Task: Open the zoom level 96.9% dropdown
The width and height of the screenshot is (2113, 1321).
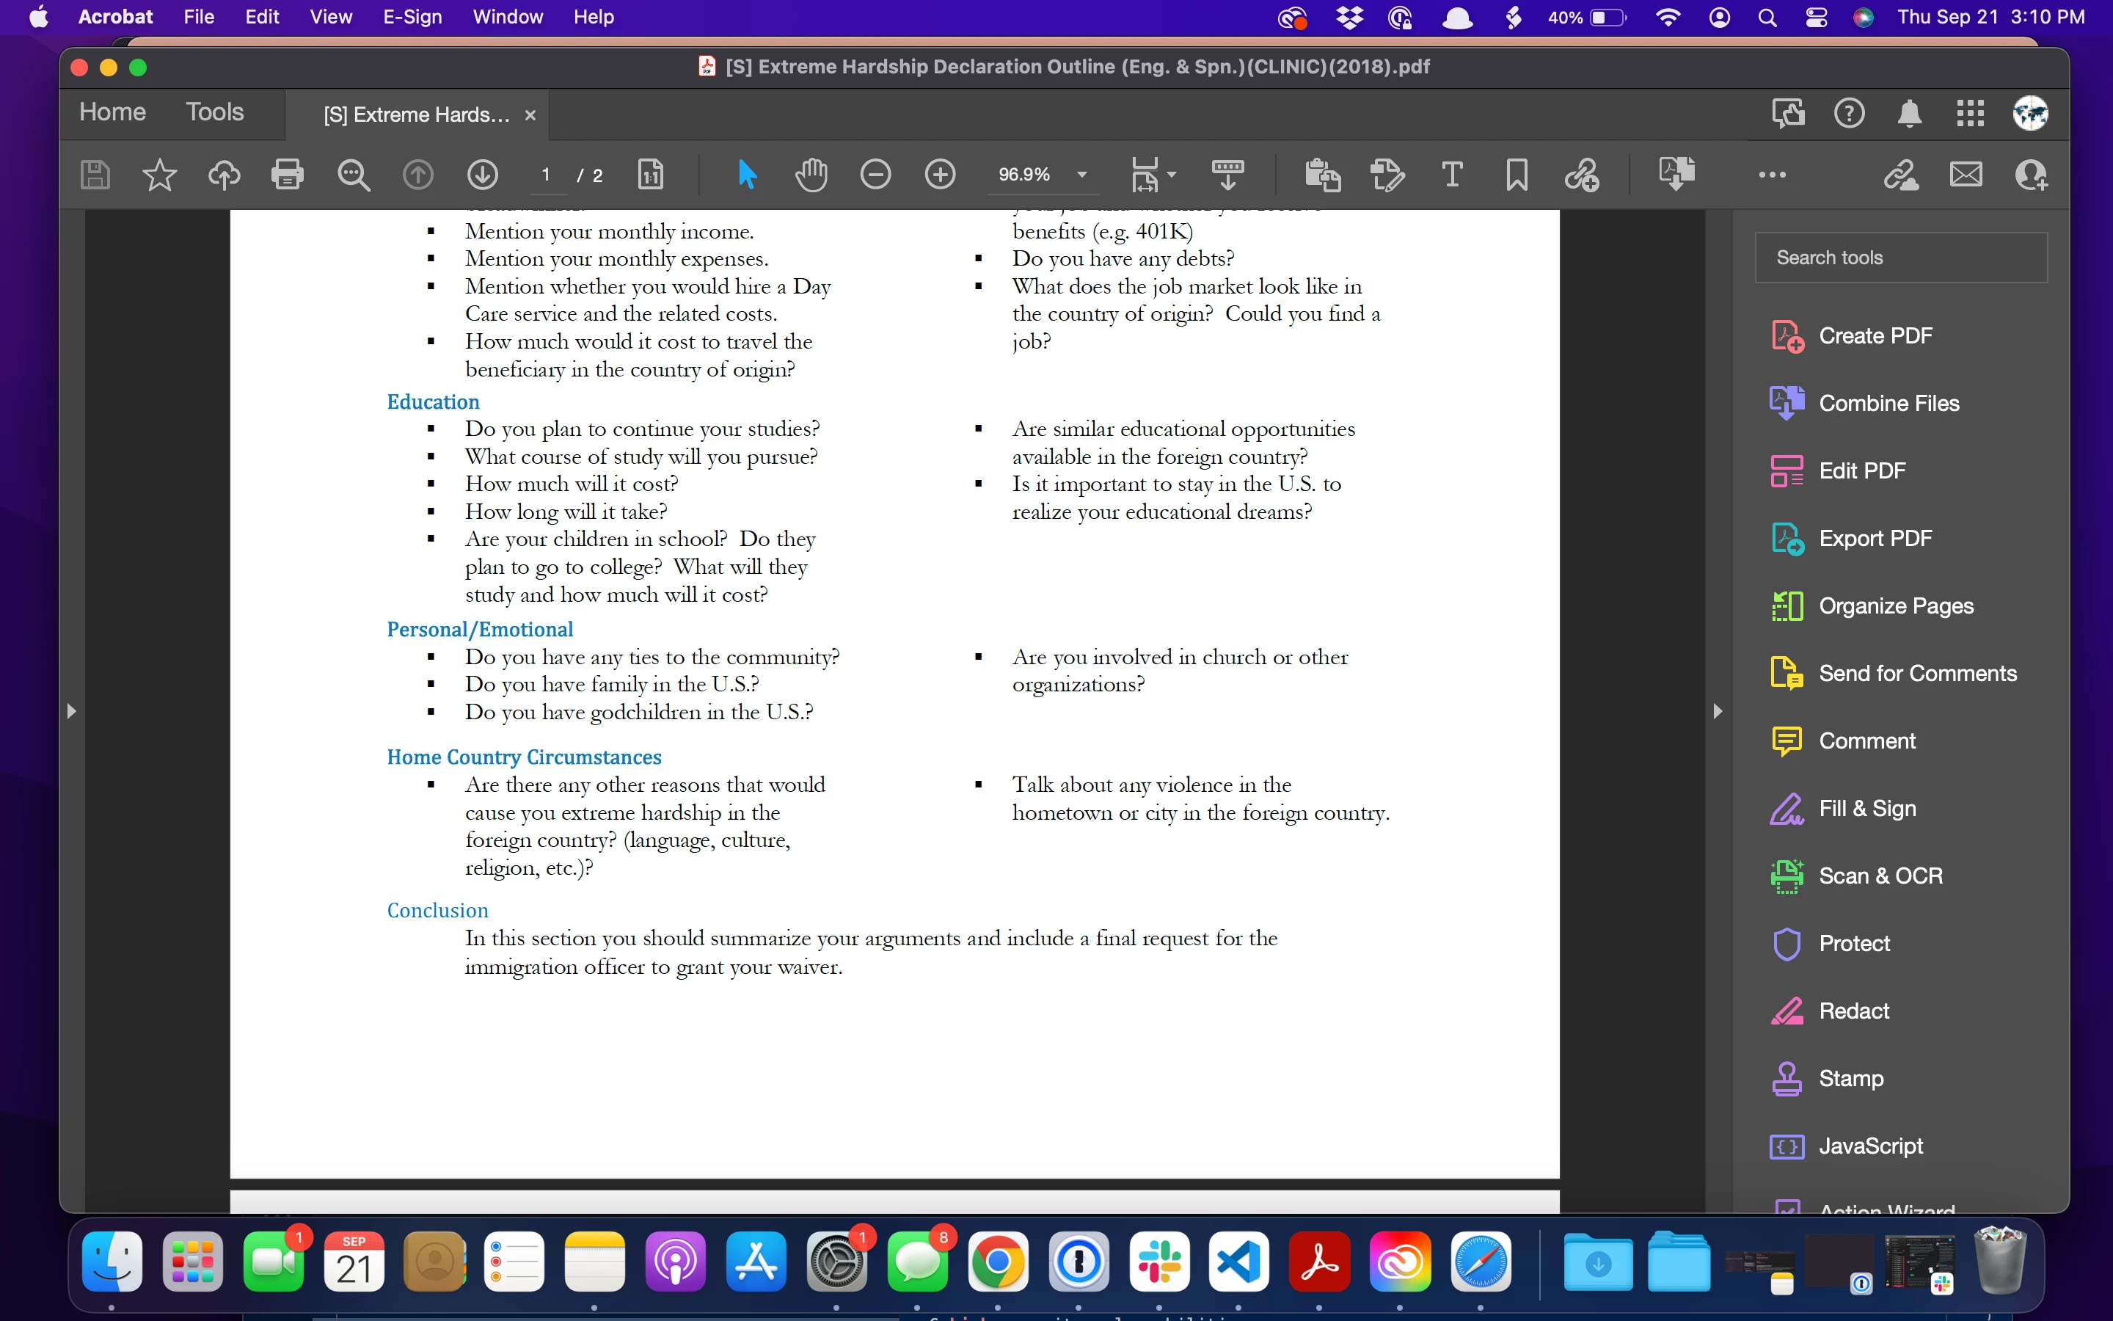Action: (x=1082, y=175)
